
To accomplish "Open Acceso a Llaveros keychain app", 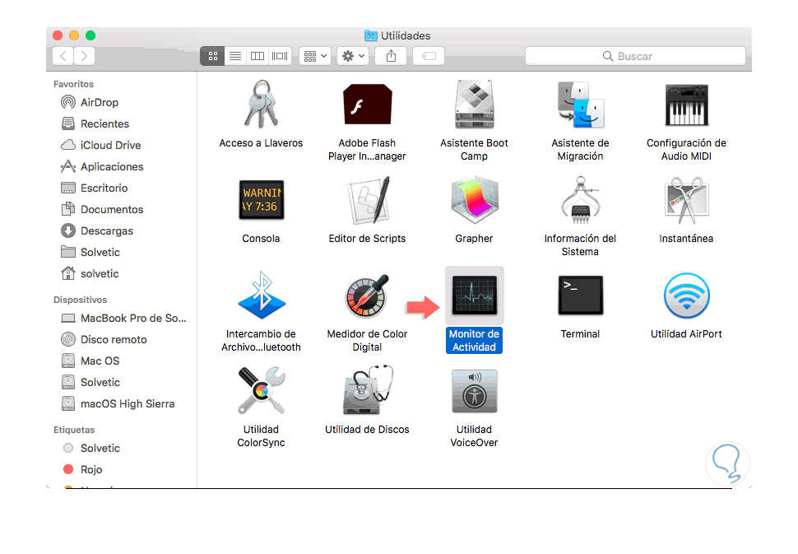I will point(261,105).
